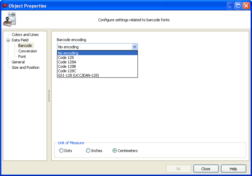Select the Centimeters unit radio button
Viewport: 252px width, 176px height.
(x=114, y=151)
